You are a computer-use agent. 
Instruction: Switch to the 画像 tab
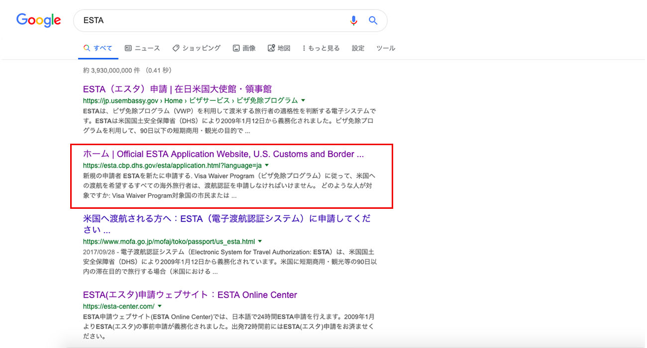(x=244, y=48)
